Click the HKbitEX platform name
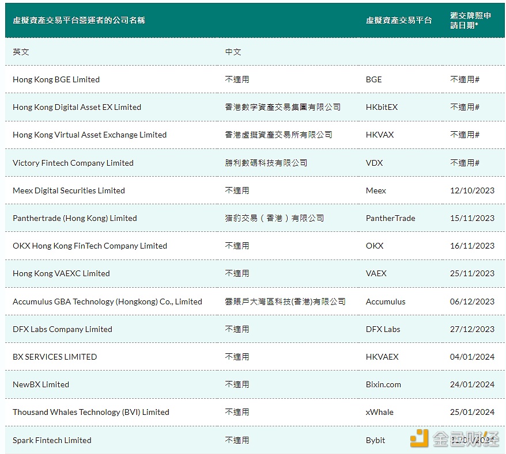Screen dimensions: 506x454 click(x=382, y=107)
